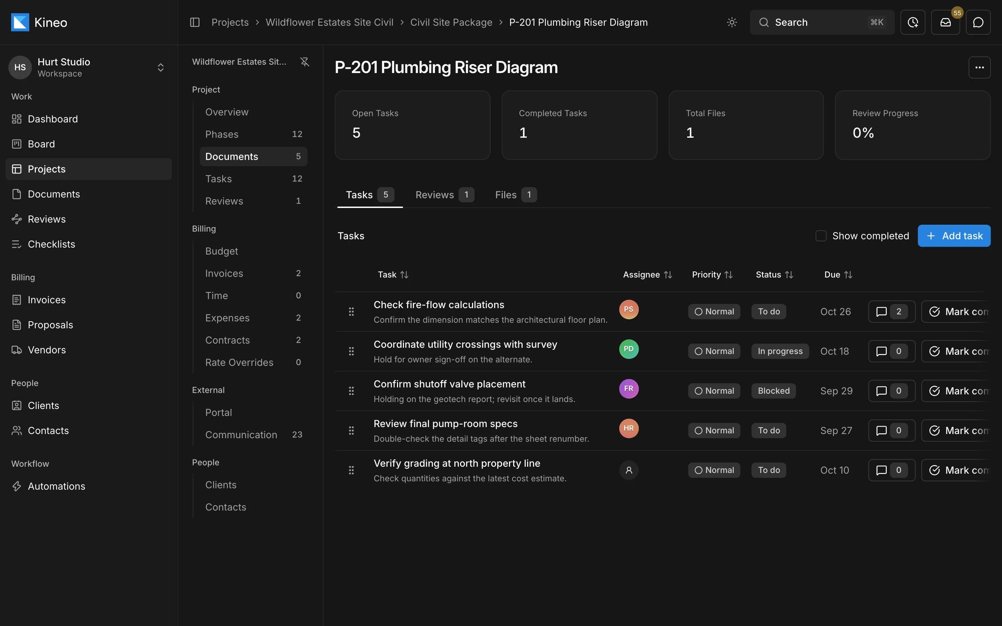The height and width of the screenshot is (626, 1002).
Task: Click the Add task button
Action: click(x=954, y=236)
